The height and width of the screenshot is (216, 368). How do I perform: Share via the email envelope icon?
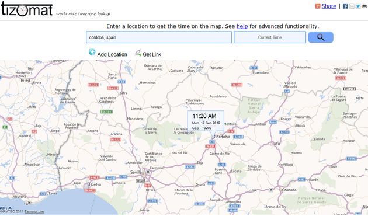(x=352, y=6)
